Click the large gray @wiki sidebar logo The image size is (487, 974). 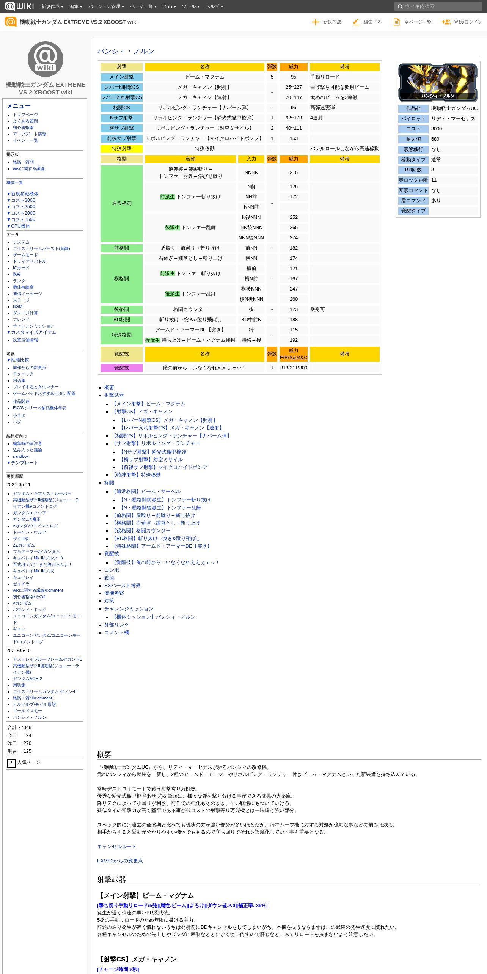46,59
